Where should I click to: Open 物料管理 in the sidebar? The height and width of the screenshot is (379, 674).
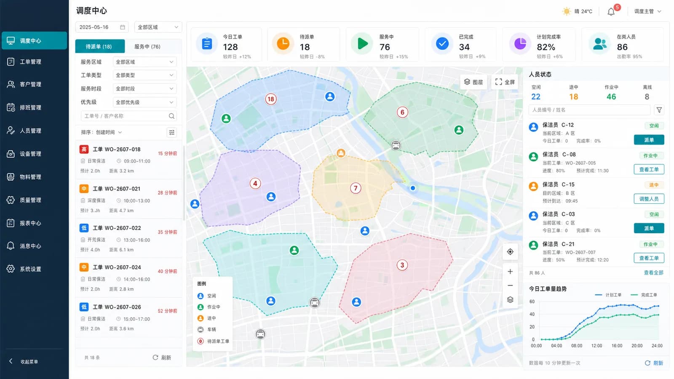(x=34, y=177)
